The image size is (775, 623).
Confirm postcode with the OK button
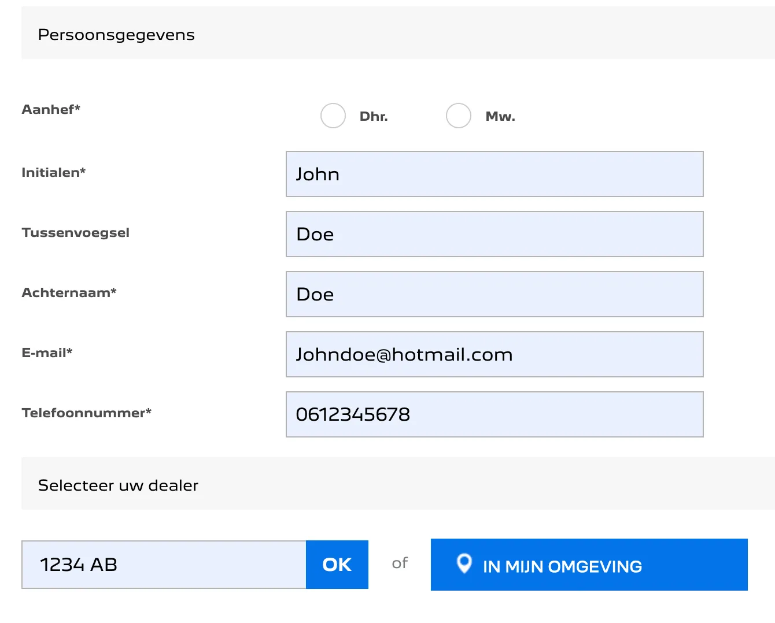pyautogui.click(x=337, y=565)
